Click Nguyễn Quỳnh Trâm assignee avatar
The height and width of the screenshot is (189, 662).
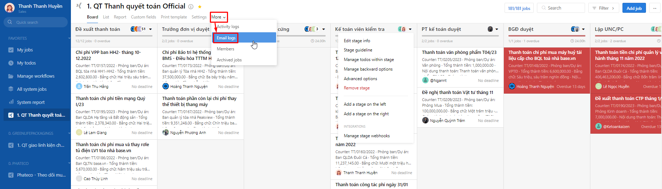point(425,121)
